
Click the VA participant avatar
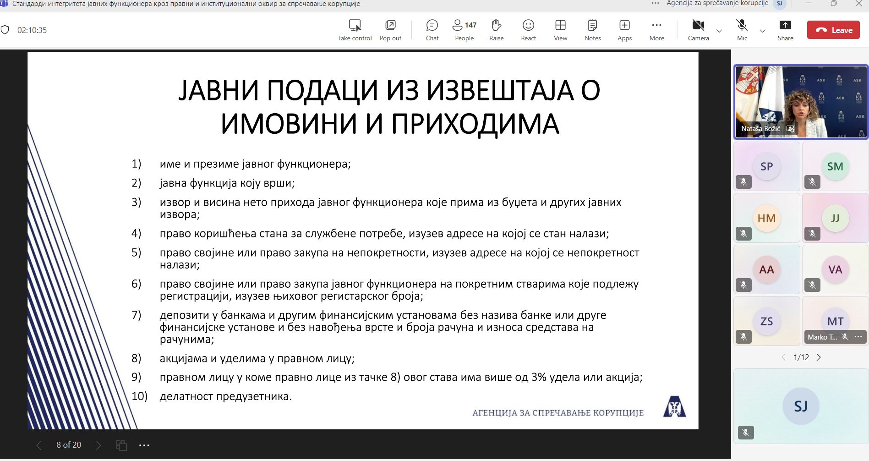835,269
